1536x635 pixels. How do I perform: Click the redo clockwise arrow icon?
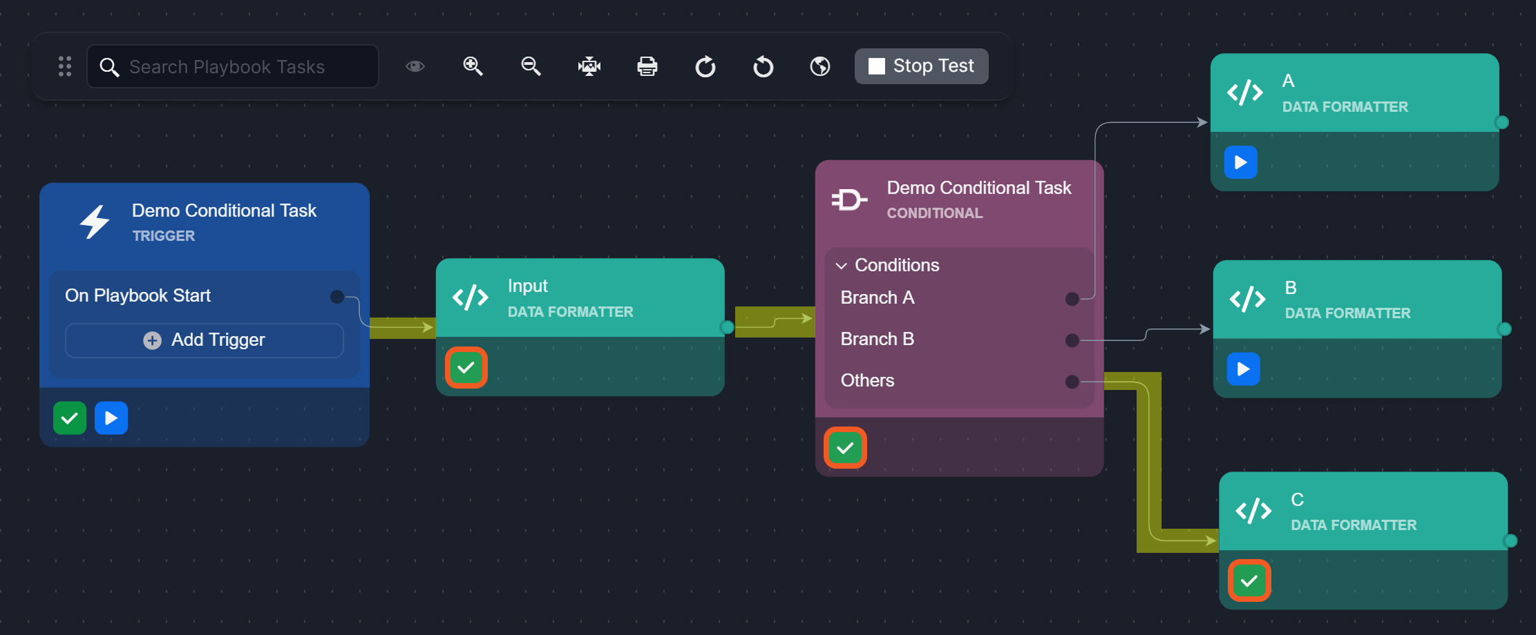(x=705, y=67)
